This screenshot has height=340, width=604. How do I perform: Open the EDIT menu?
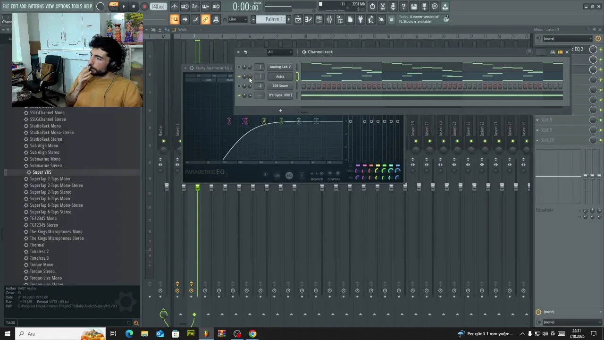click(15, 7)
